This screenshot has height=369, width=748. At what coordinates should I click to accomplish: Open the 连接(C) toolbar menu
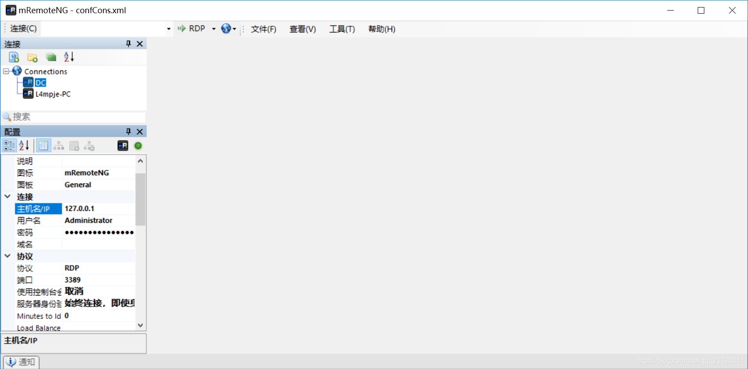coord(23,29)
